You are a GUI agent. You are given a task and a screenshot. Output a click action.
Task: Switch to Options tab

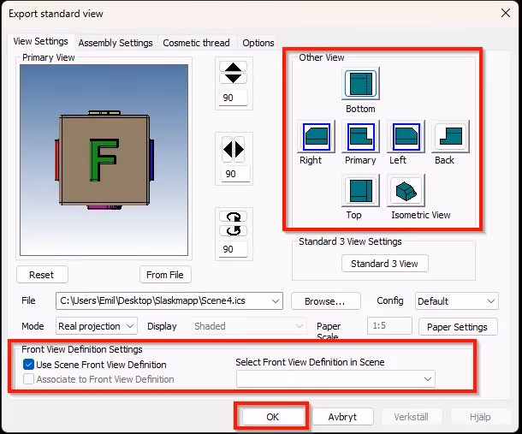pos(258,43)
